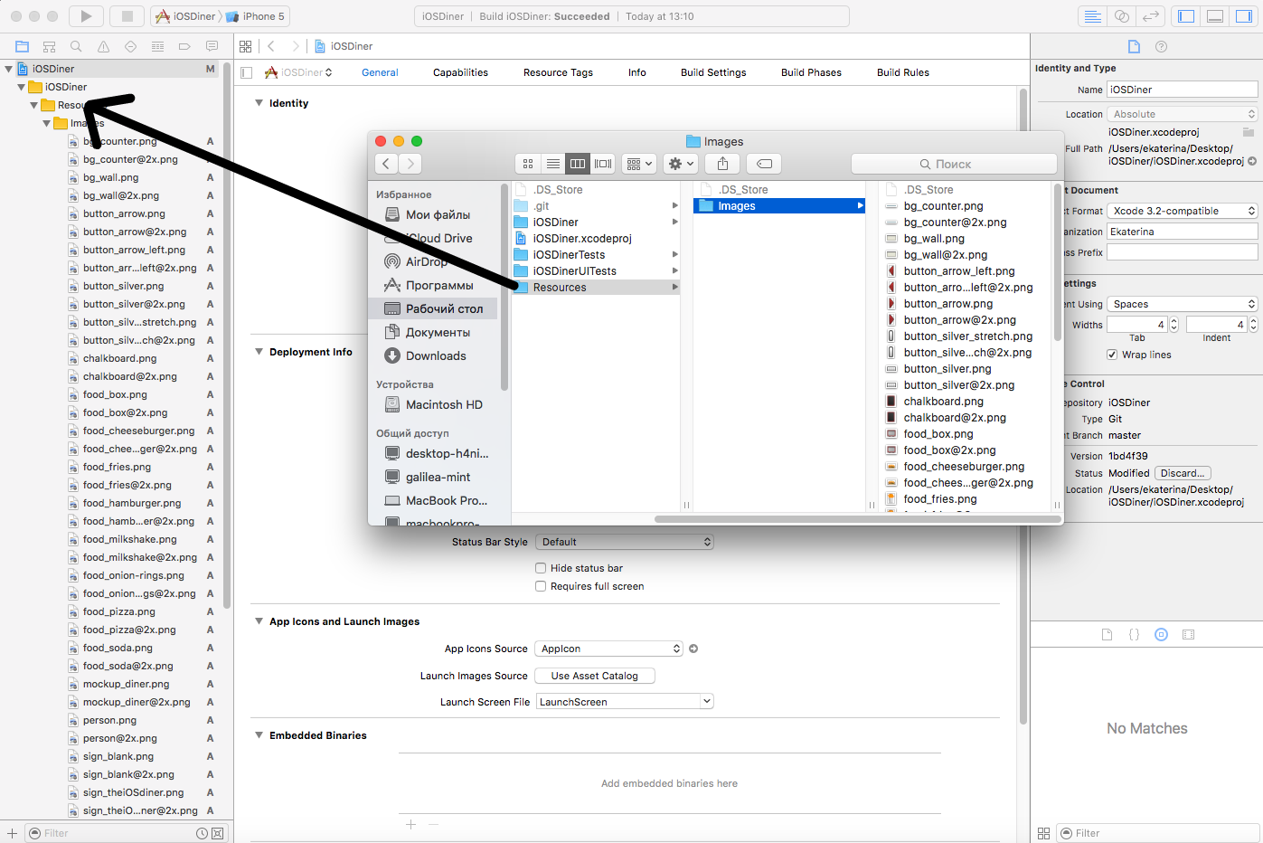Go back in Finder window
This screenshot has width=1263, height=843.
pos(386,164)
